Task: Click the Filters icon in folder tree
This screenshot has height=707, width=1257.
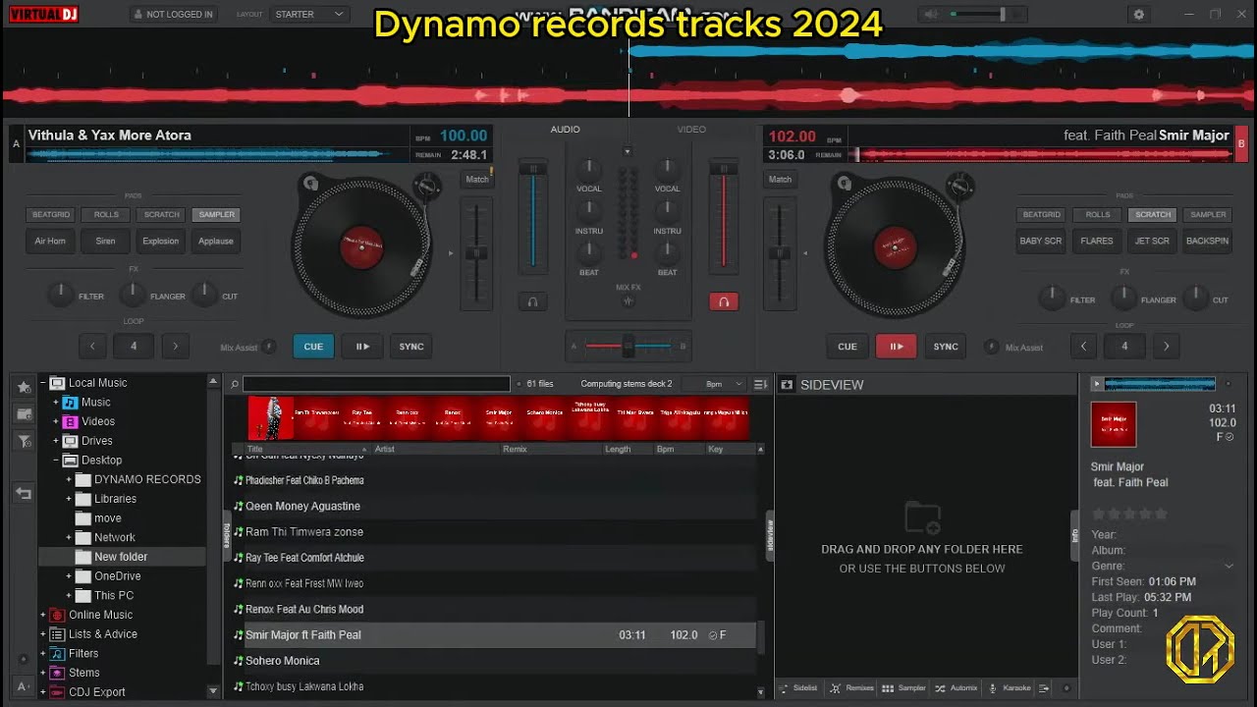Action: click(57, 653)
